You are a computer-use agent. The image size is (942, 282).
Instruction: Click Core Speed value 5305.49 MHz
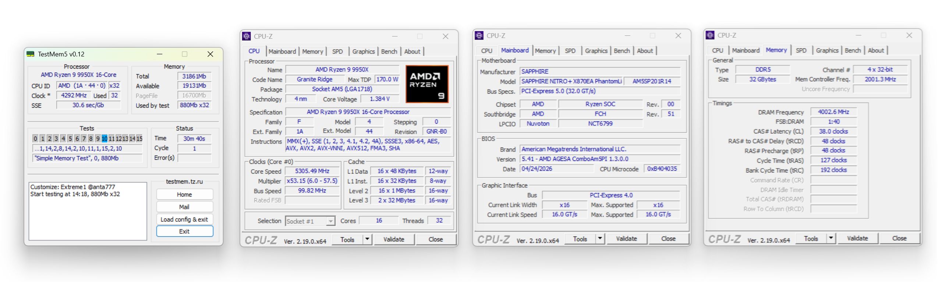[312, 171]
